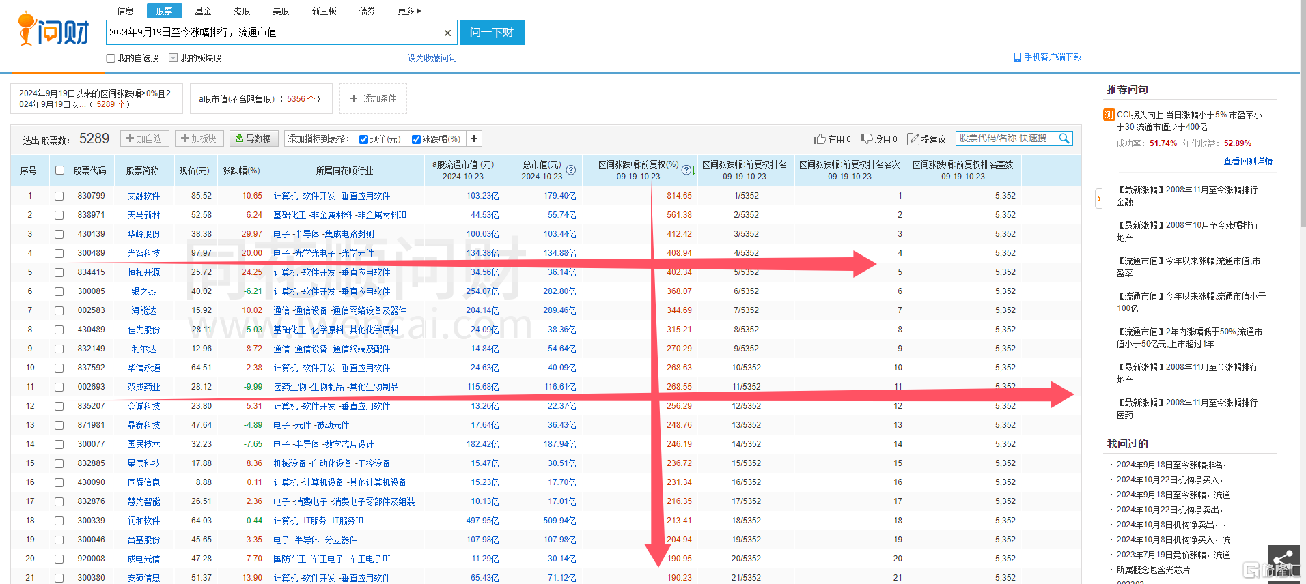Image resolution: width=1306 pixels, height=584 pixels.
Task: Click stock name 润和软件
Action: (143, 521)
